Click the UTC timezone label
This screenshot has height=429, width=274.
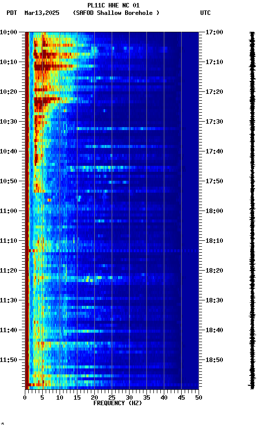tap(205, 13)
